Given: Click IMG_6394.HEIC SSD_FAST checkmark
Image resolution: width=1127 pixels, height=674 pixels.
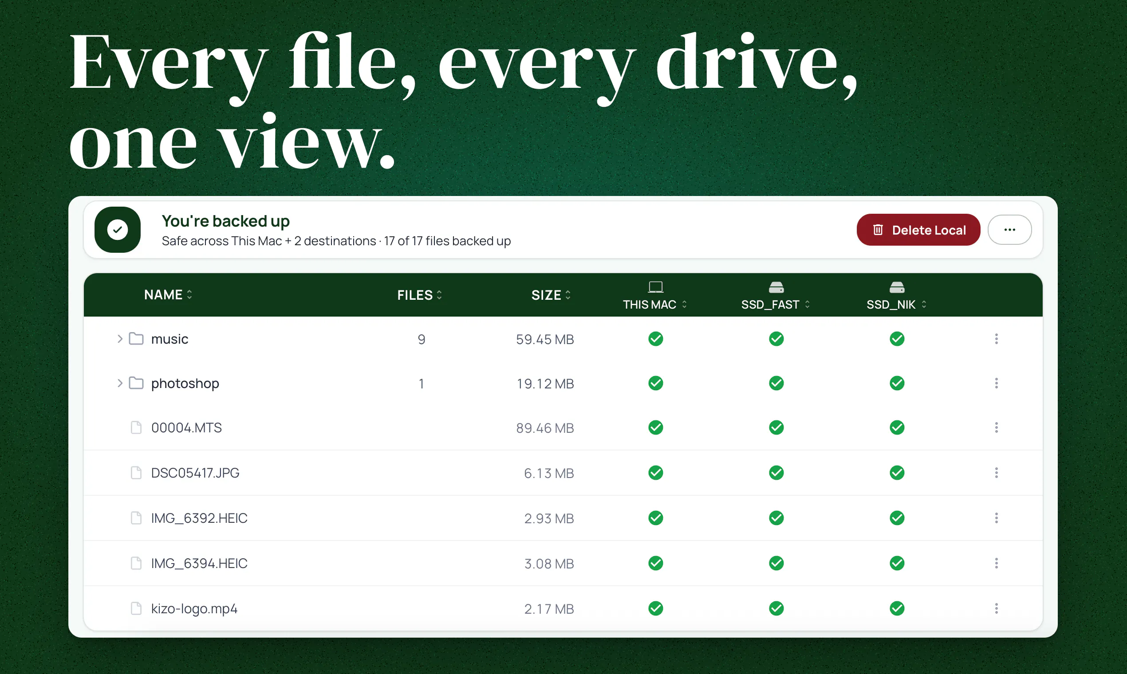Looking at the screenshot, I should click(776, 564).
